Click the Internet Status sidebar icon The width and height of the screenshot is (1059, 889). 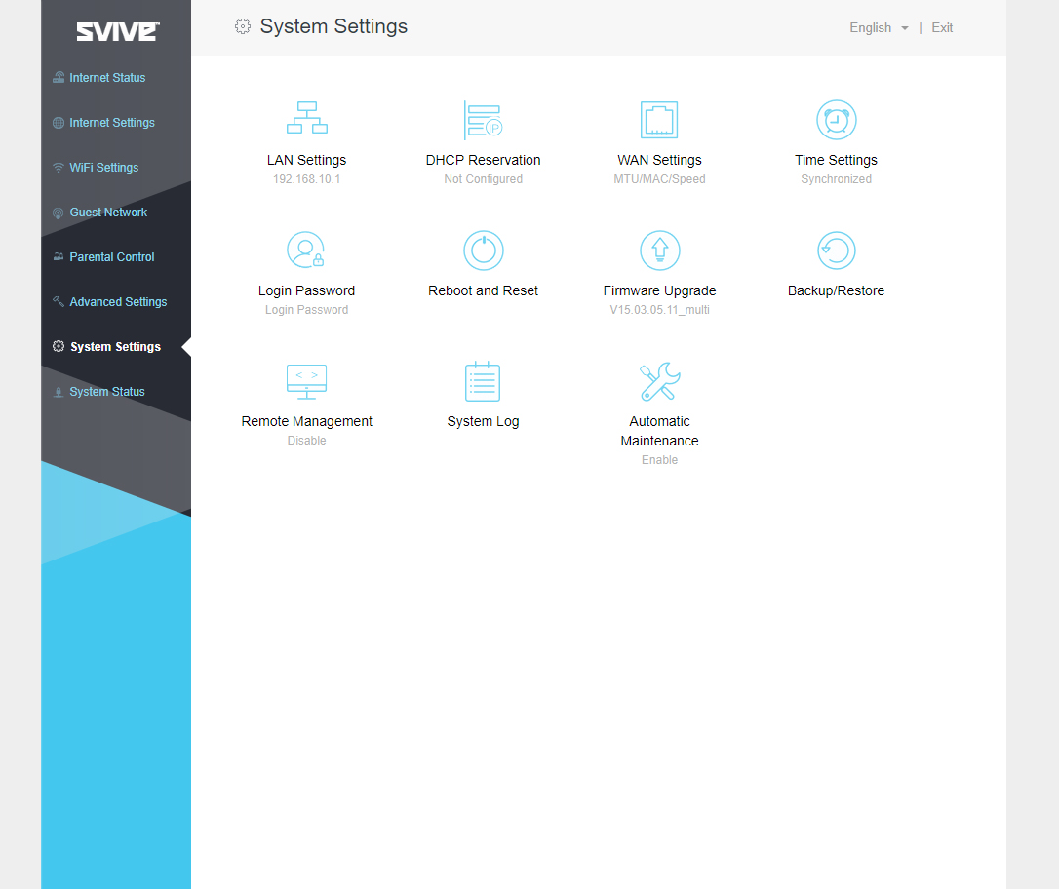59,77
